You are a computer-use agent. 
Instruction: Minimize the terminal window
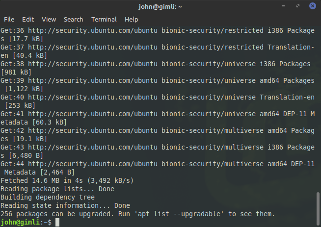point(283,6)
